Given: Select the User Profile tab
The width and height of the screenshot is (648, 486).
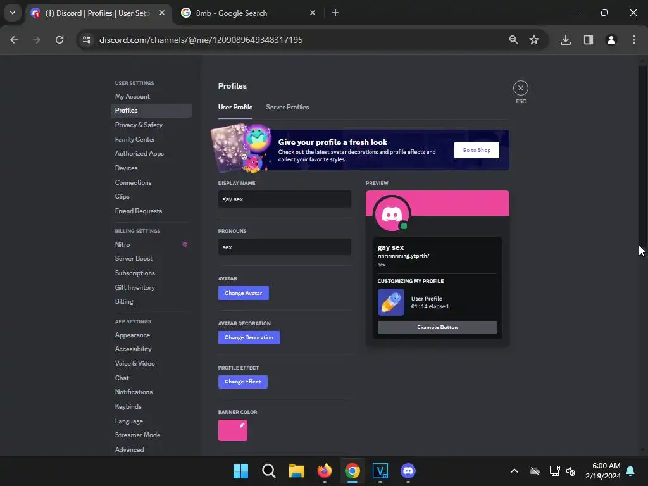Looking at the screenshot, I should tap(235, 107).
